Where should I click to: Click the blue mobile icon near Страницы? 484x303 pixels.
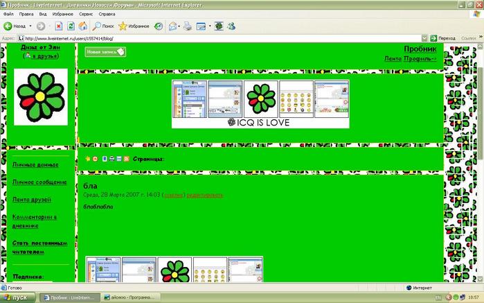tap(105, 159)
